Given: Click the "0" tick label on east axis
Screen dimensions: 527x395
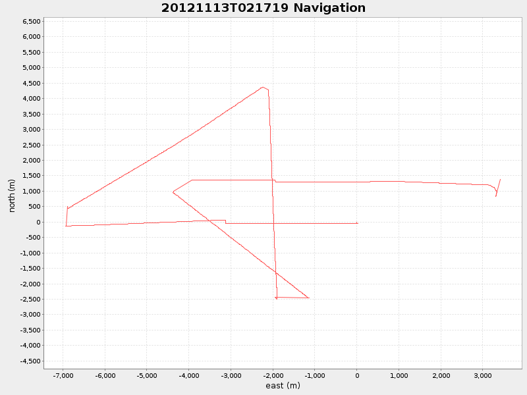Looking at the screenshot, I should 357,377.
